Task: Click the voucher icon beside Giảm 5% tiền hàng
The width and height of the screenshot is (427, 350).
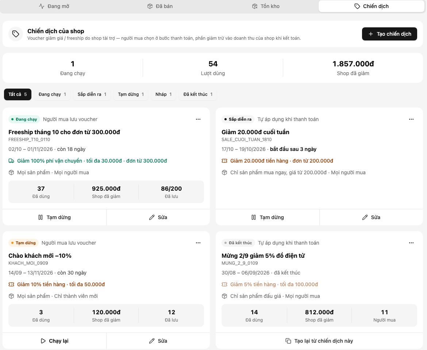Action: (x=224, y=284)
